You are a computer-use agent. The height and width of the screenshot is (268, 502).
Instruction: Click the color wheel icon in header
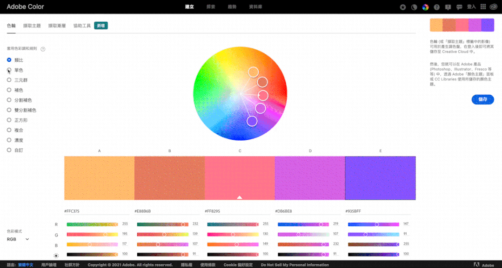(425, 7)
